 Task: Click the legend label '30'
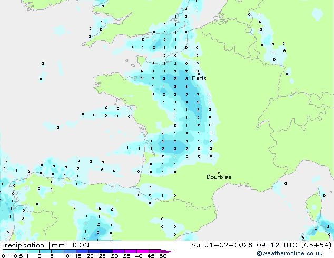coord(114,256)
